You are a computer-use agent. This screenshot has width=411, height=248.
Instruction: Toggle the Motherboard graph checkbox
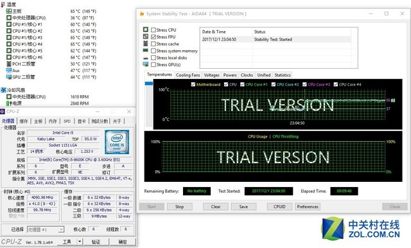coord(193,84)
